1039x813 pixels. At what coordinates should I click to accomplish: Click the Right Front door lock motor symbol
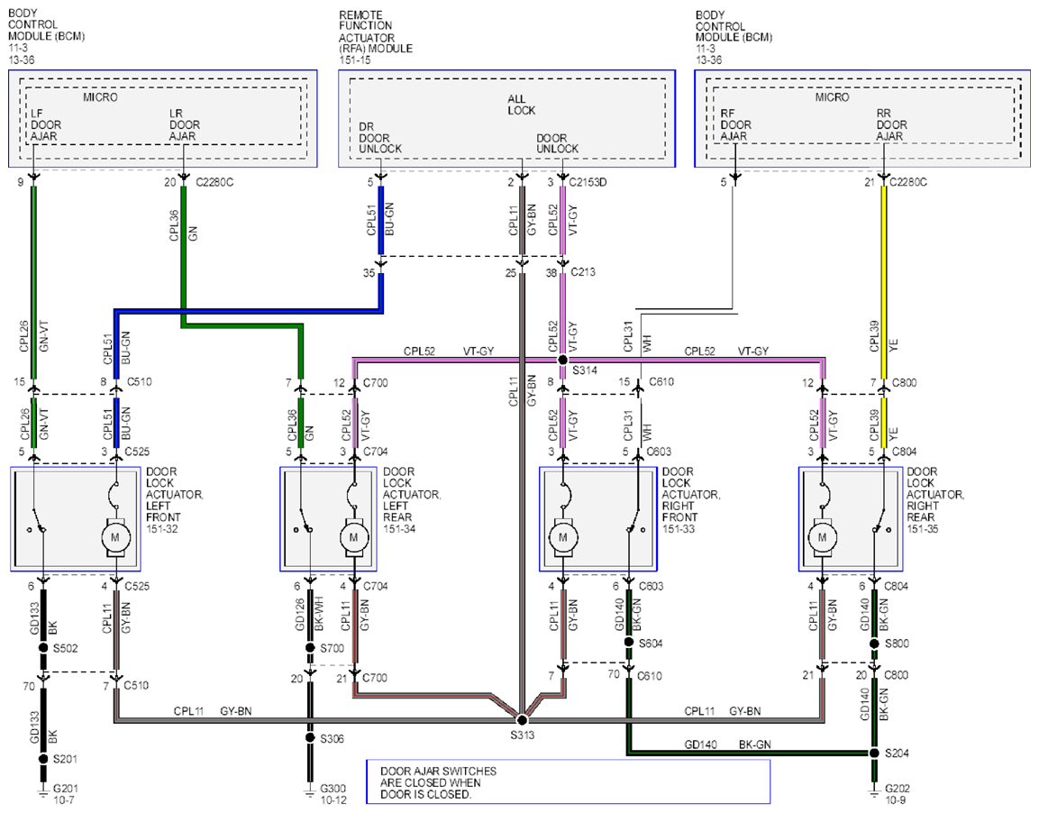pos(562,536)
